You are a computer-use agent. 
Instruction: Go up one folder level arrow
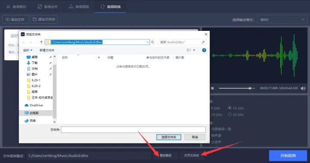click(x=41, y=42)
